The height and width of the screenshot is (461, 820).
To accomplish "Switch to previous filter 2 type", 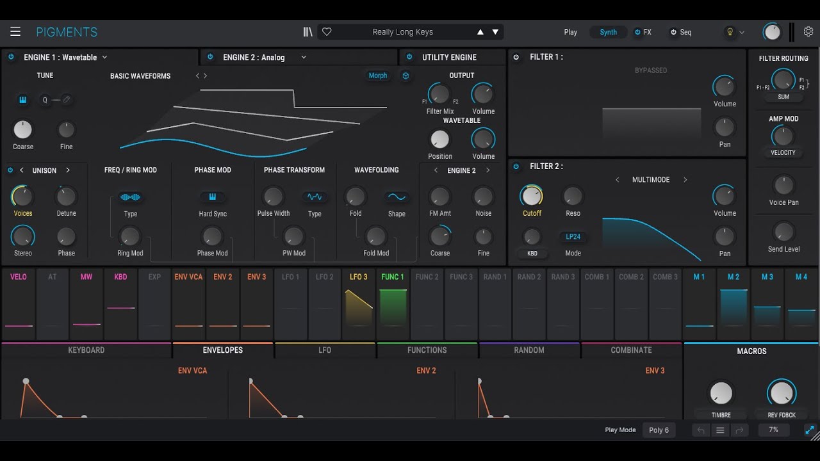I will 618,180.
